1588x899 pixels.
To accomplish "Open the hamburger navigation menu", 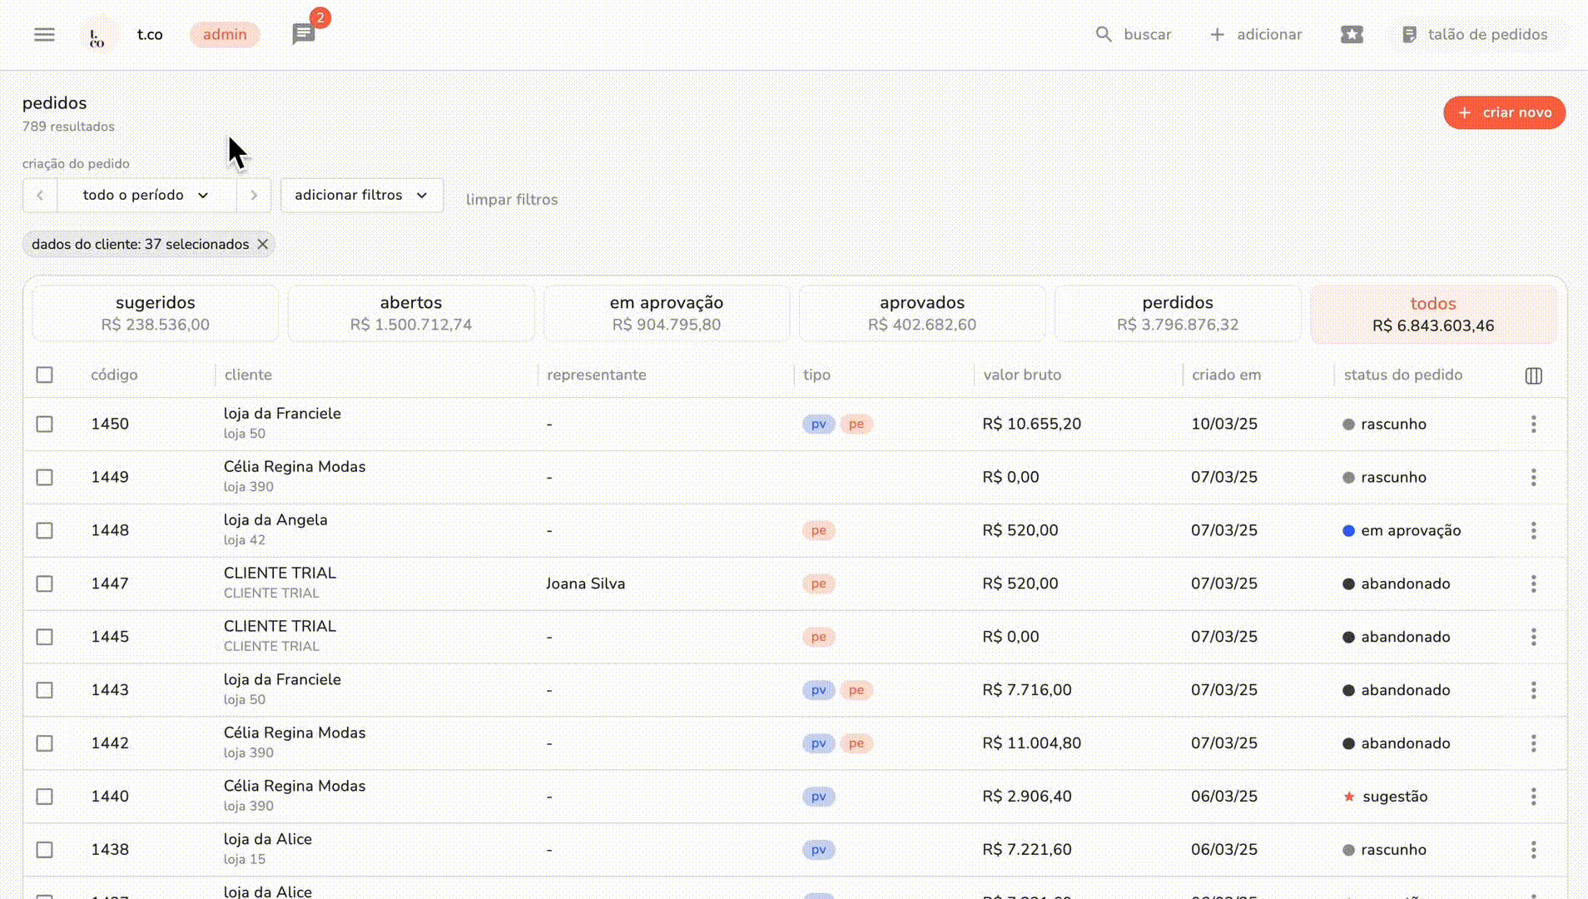I will (x=44, y=34).
